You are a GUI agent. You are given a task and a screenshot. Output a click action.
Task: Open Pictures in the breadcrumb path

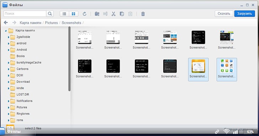51,23
